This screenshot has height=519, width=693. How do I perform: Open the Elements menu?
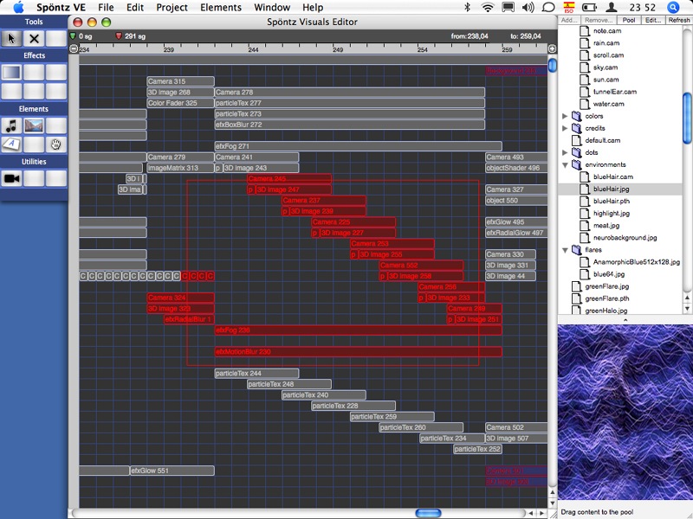221,7
